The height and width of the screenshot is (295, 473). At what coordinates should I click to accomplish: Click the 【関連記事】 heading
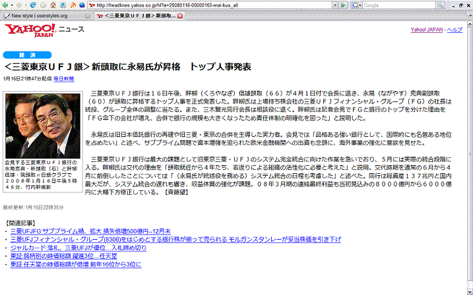coord(20,223)
